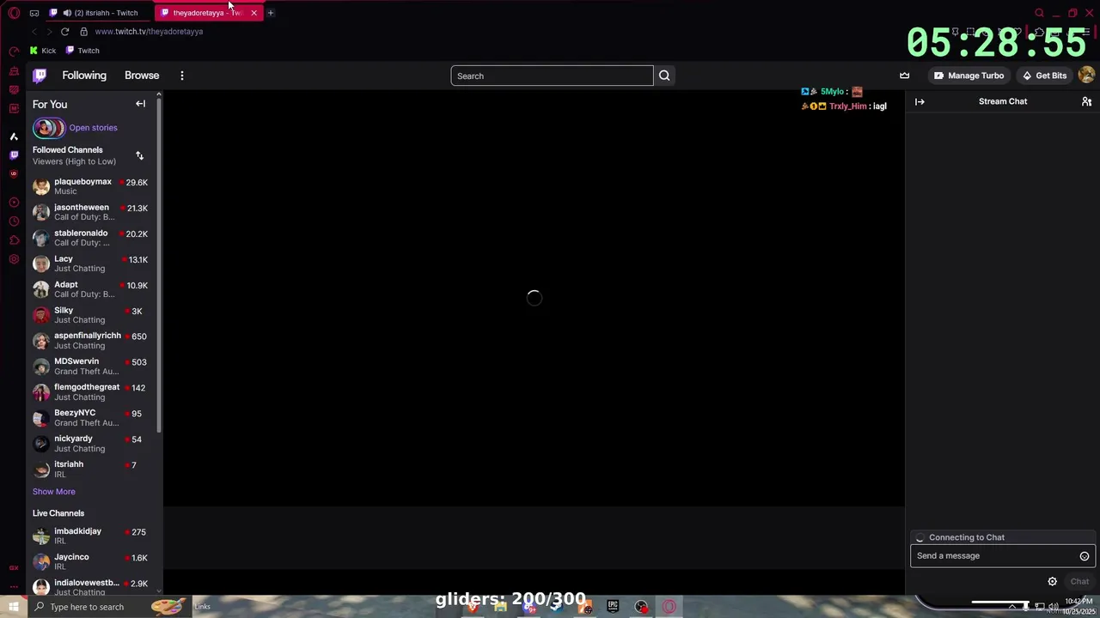Open stableronaldo channel

click(90, 238)
